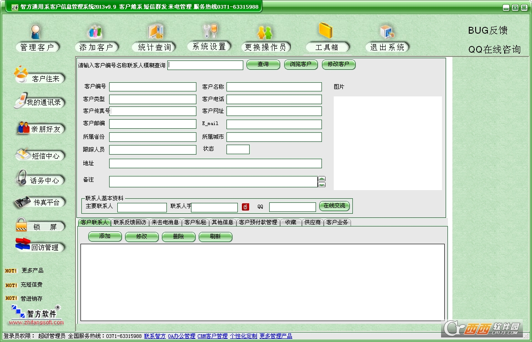Viewport: 532px width, 342px height.
Task: Switch to the 联系反馈回访 tab
Action: tap(130, 222)
